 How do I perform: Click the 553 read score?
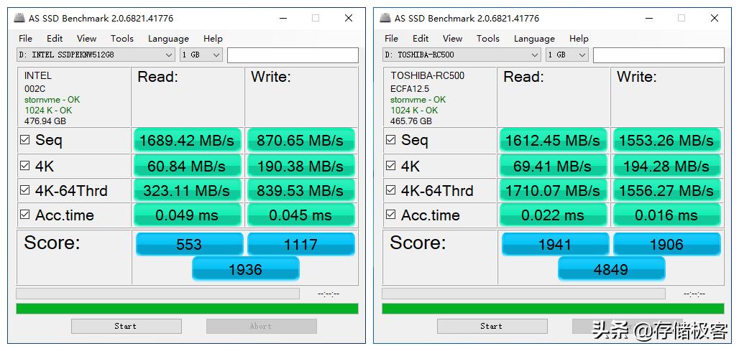point(190,244)
